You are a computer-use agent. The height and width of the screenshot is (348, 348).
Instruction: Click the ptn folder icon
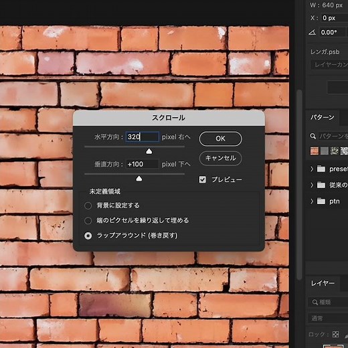pos(321,201)
